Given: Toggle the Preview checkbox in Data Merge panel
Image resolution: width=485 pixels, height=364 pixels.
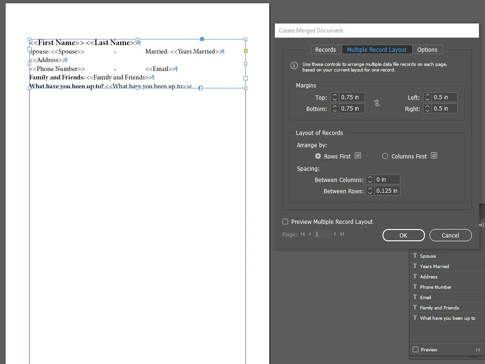Looking at the screenshot, I should [x=415, y=349].
